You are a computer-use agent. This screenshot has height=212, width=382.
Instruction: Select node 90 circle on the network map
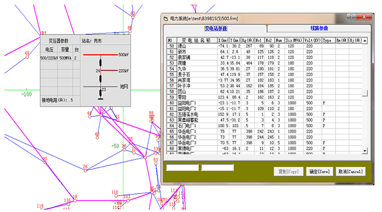click(x=45, y=162)
